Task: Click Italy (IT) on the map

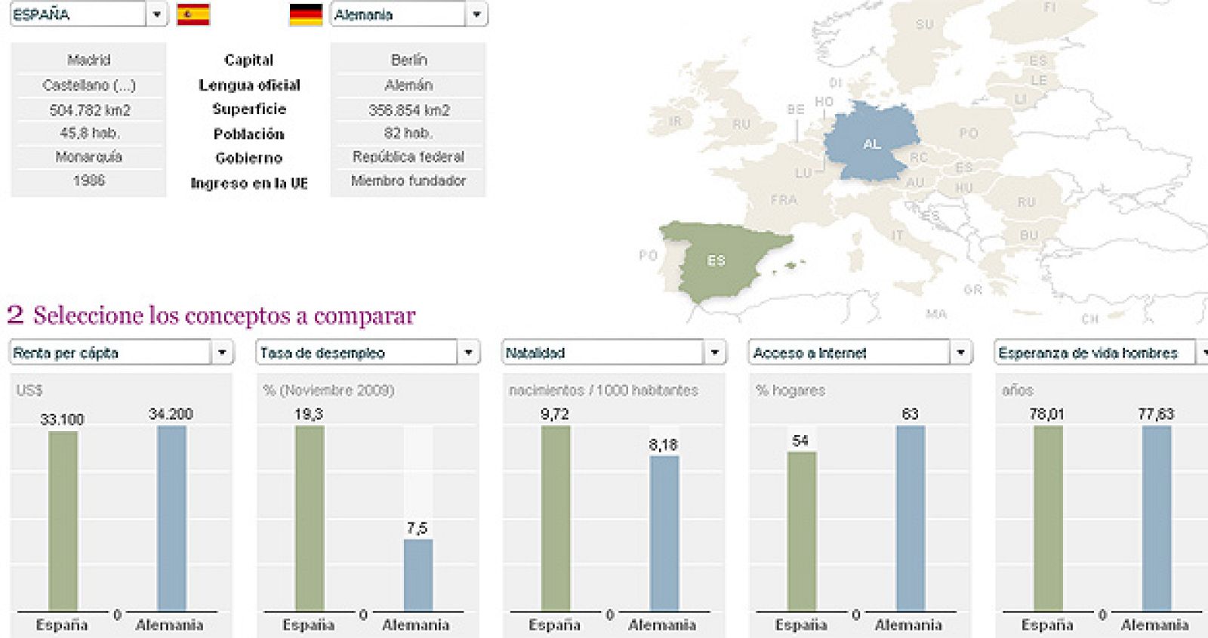Action: pos(896,235)
